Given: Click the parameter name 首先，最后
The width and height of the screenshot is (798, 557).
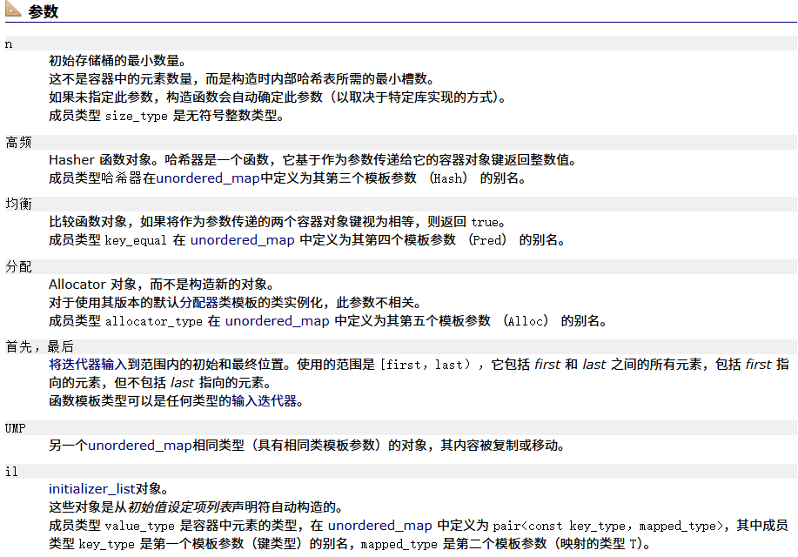Looking at the screenshot, I should (39, 346).
